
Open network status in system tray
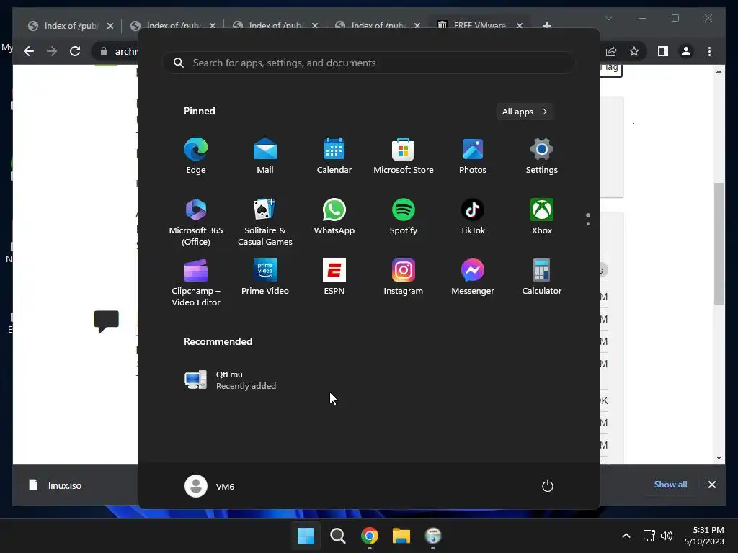[649, 536]
